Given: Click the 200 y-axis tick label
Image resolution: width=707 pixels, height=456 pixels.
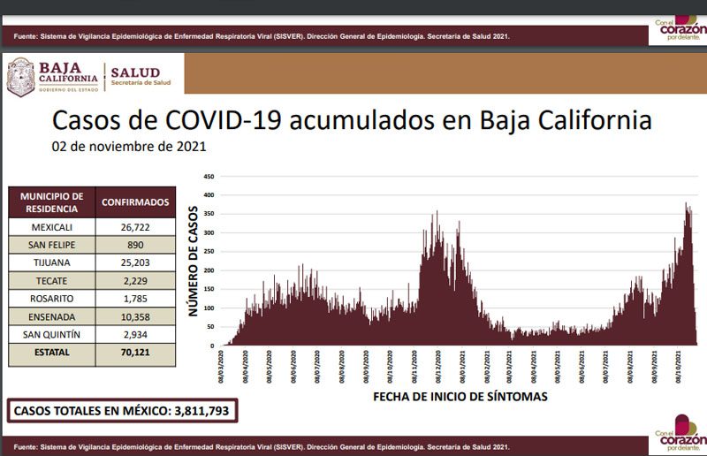Looking at the screenshot, I should [209, 270].
